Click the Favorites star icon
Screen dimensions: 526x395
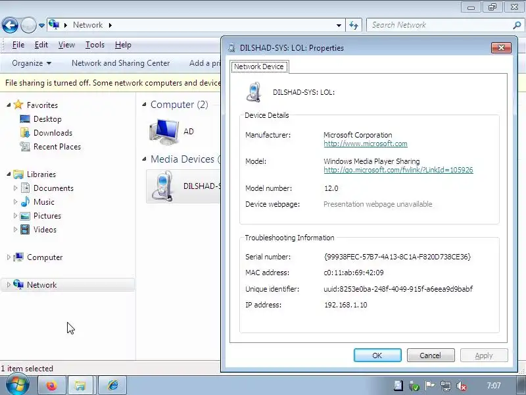point(18,105)
